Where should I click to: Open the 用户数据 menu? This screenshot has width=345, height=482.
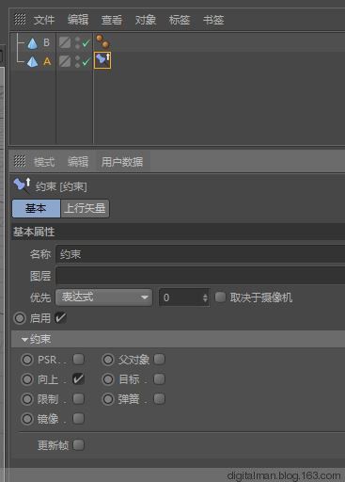[122, 162]
